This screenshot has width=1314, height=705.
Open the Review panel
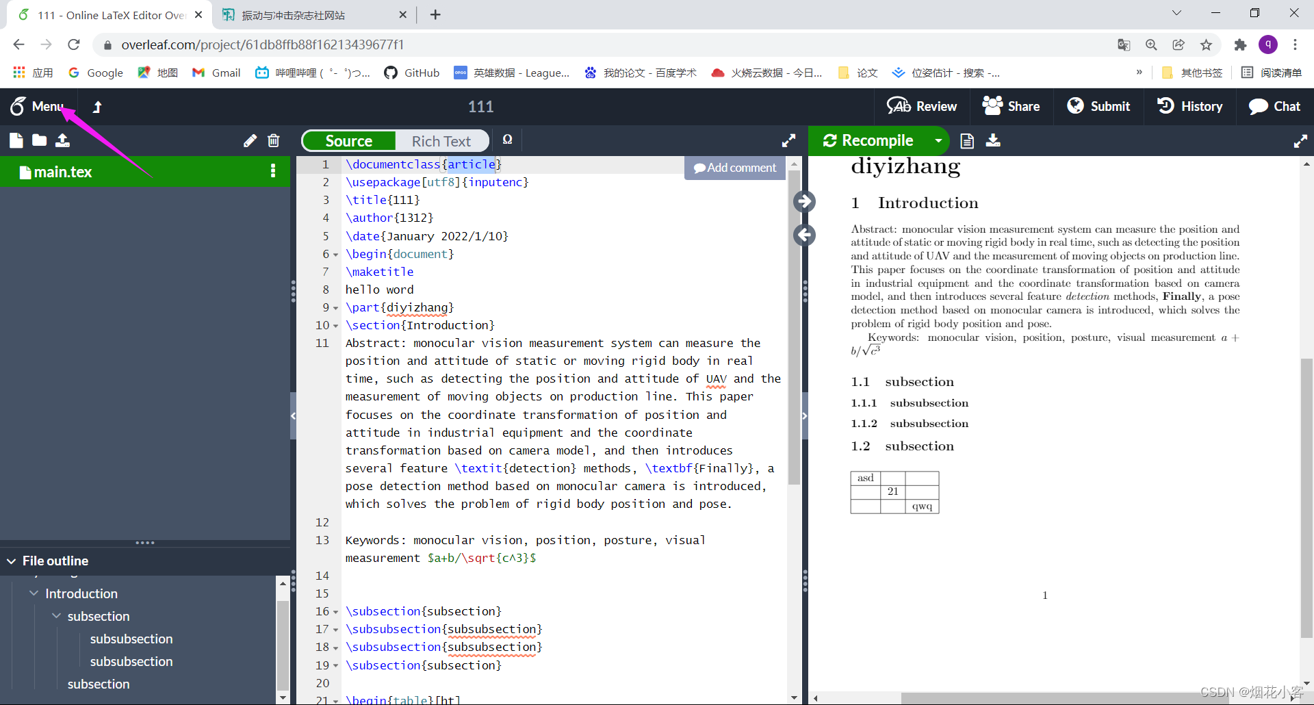coord(921,106)
